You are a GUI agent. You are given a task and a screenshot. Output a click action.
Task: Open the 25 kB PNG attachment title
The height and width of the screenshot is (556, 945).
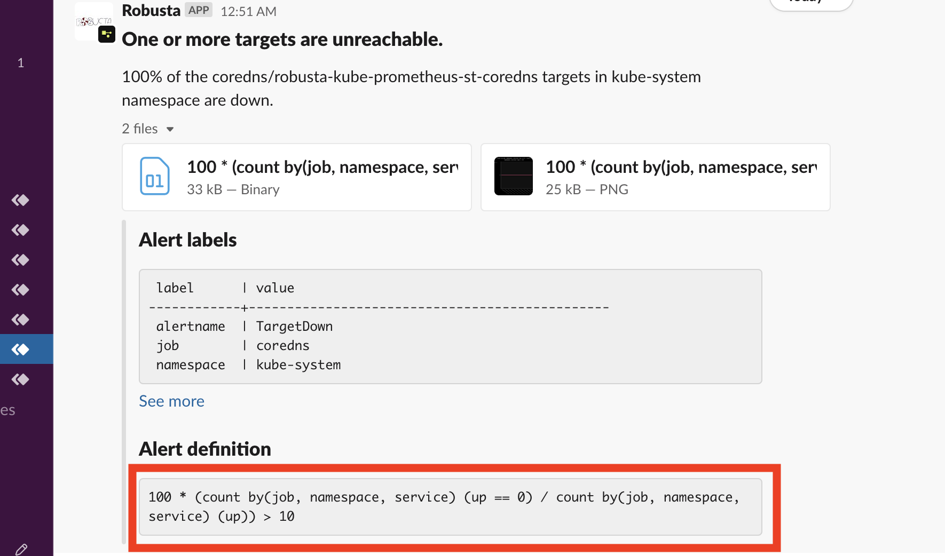coord(681,167)
